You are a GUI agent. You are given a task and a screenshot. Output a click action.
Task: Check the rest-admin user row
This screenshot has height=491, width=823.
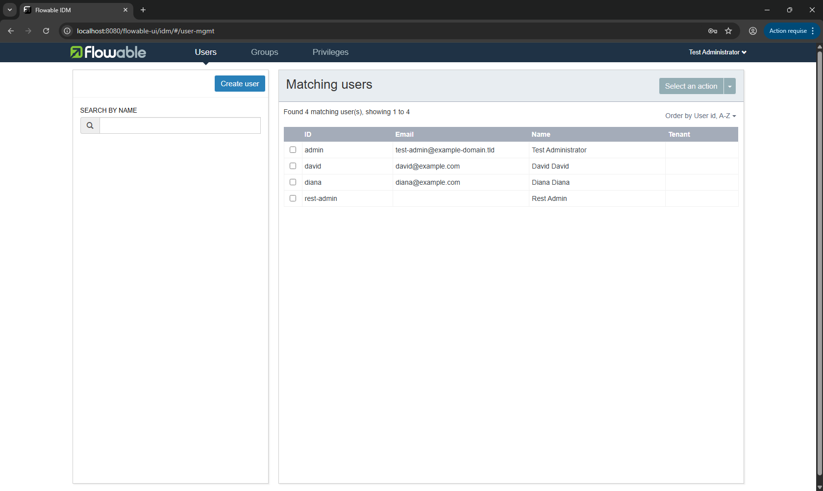[293, 198]
